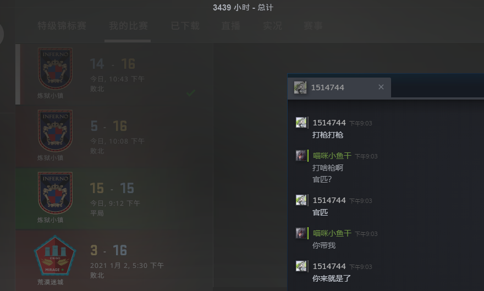The width and height of the screenshot is (484, 291).
Task: Click the Inferno map badge for the 15-15 match
Action: click(x=55, y=193)
